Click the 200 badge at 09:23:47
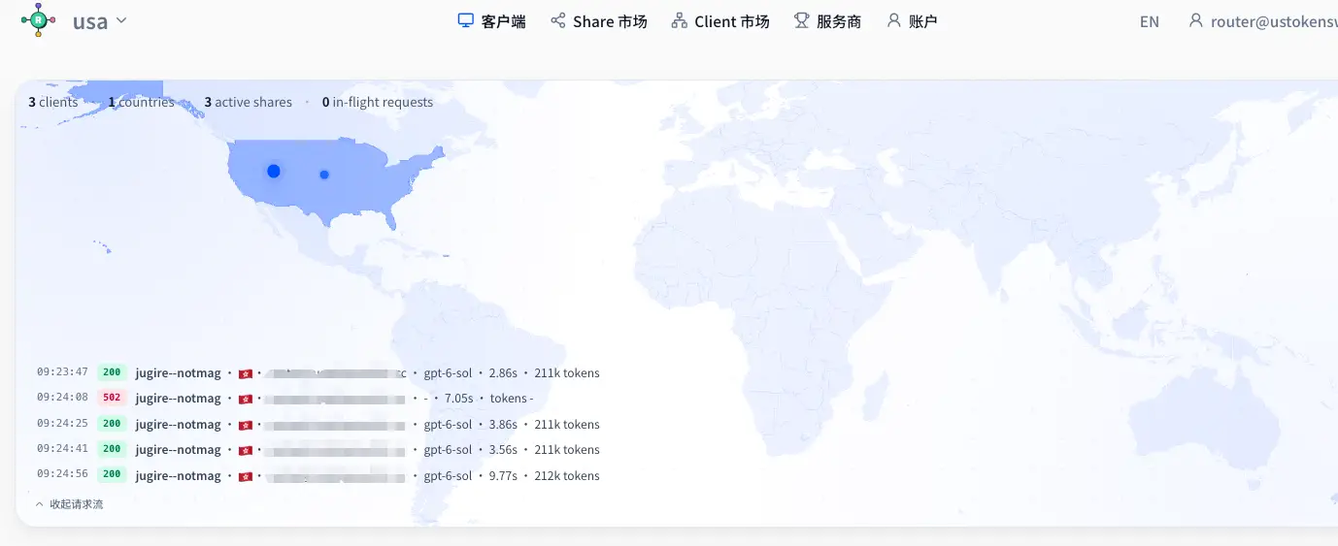The height and width of the screenshot is (546, 1338). (112, 372)
